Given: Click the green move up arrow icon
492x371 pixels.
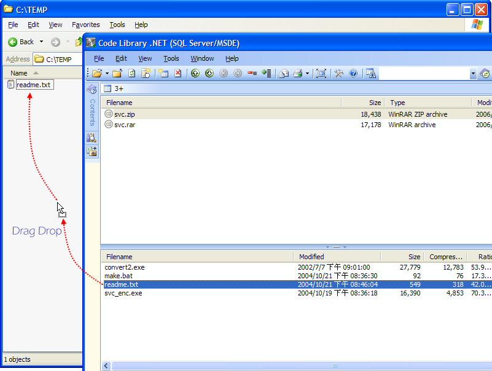Looking at the screenshot, I should point(195,74).
